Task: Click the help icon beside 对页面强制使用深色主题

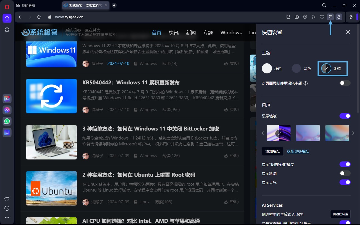Action: 306,83
